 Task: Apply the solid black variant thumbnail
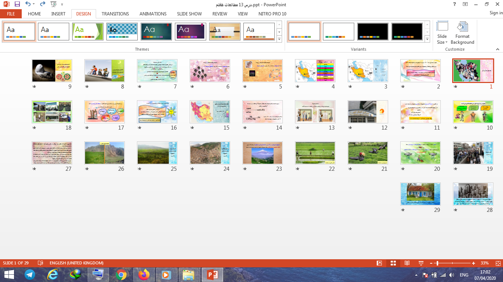[x=373, y=32]
